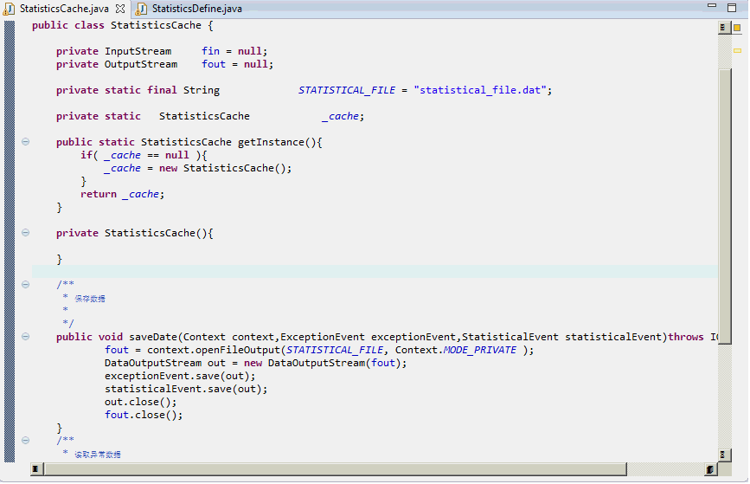Click the horizontal scrollbar thumb
This screenshot has width=750, height=484.
(336, 469)
